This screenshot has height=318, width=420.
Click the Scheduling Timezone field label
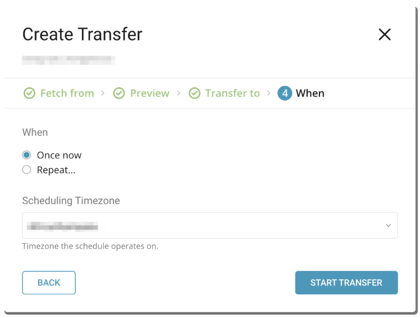point(71,201)
